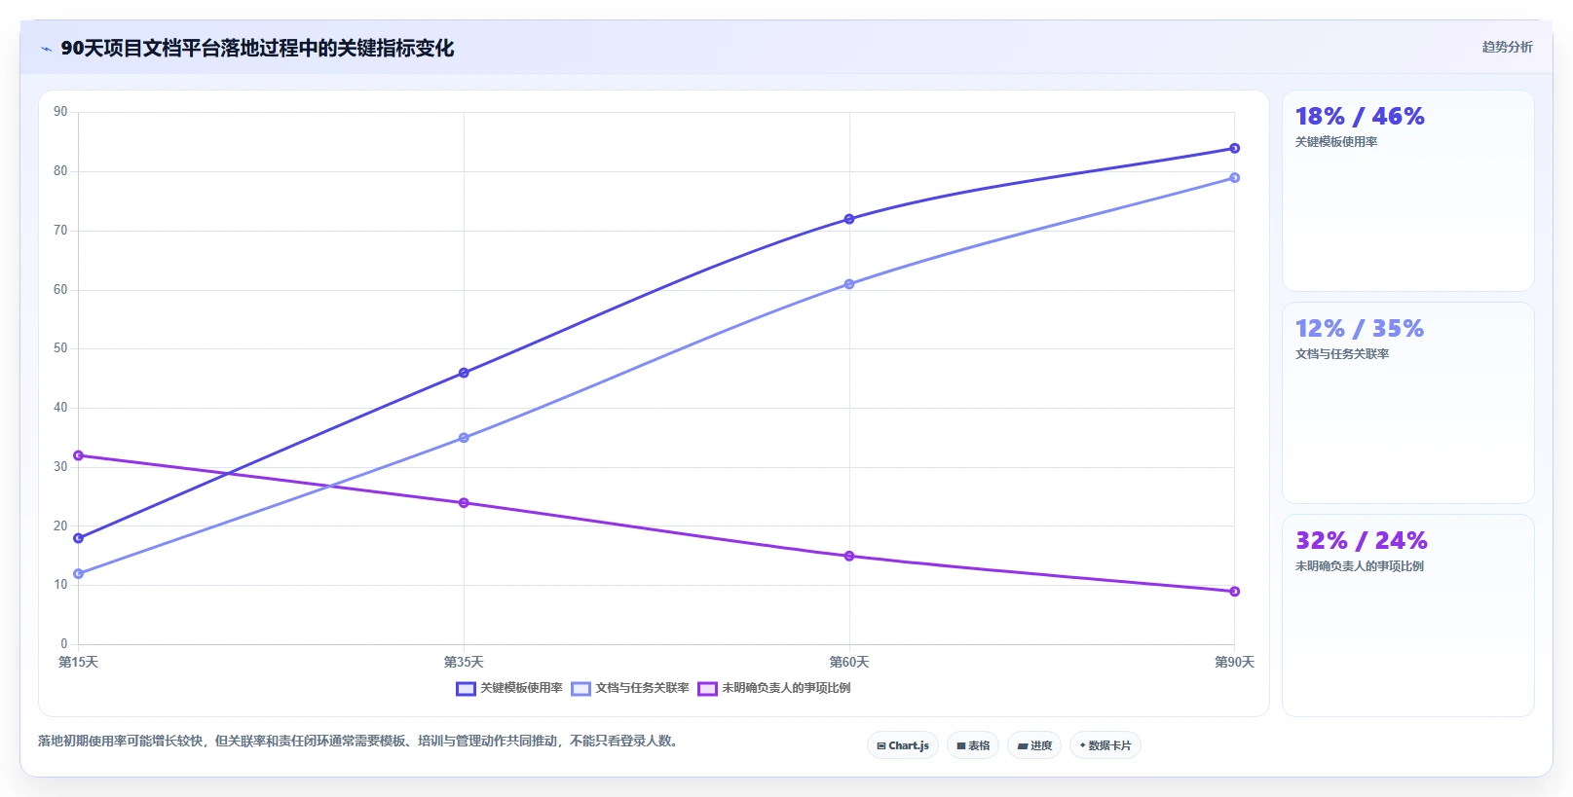Click the 第90天 x-axis label

pyautogui.click(x=1234, y=662)
